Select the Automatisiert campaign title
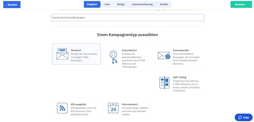This screenshot has height=122, width=254. 129,50
